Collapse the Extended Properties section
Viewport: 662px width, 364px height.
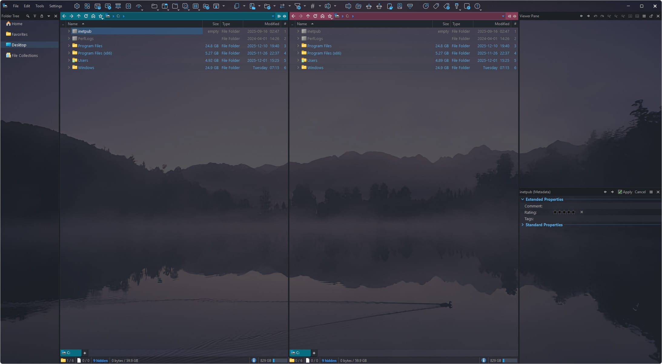coord(523,199)
